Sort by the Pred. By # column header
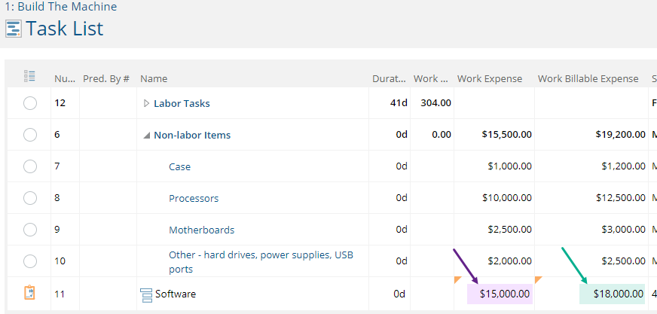 pyautogui.click(x=106, y=79)
